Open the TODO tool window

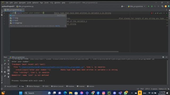click(x=45, y=86)
